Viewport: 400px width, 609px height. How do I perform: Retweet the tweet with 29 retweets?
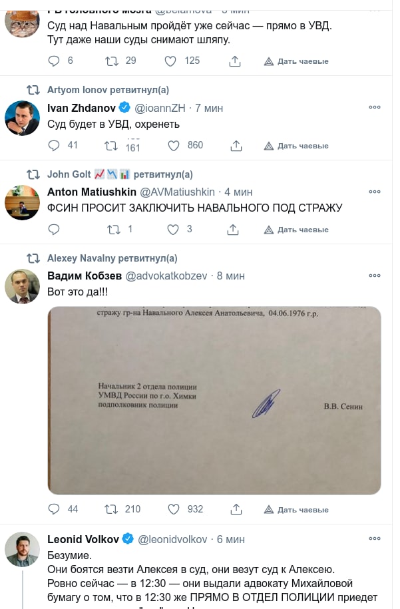click(111, 61)
